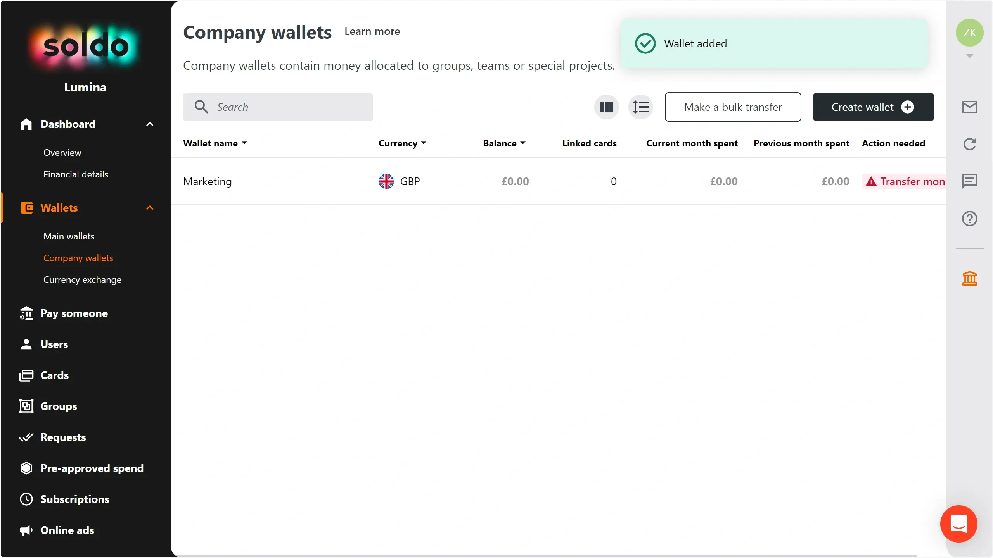This screenshot has width=993, height=558.
Task: Click the Current month spent header
Action: click(692, 143)
